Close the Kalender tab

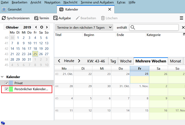click(x=110, y=9)
